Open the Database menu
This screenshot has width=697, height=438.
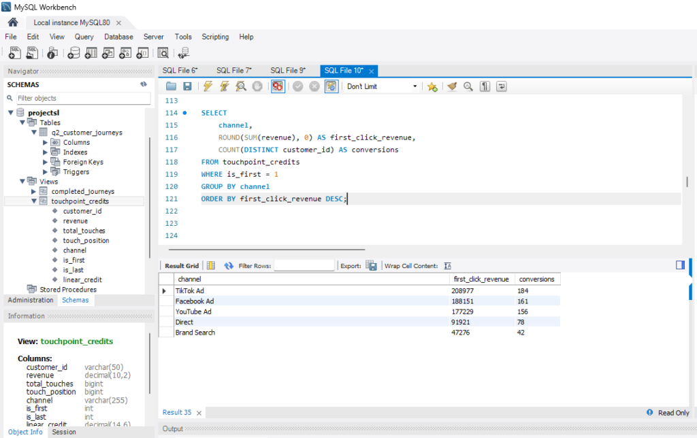click(x=118, y=37)
